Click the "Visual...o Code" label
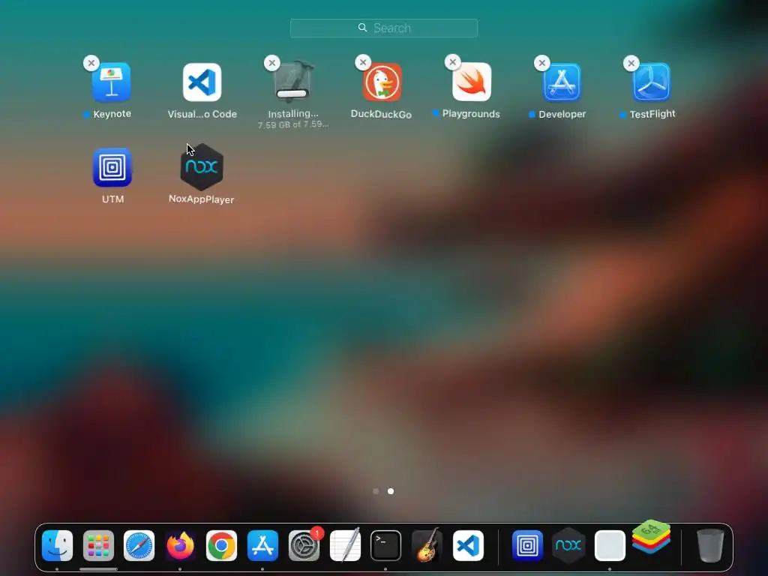768x576 pixels. [202, 114]
